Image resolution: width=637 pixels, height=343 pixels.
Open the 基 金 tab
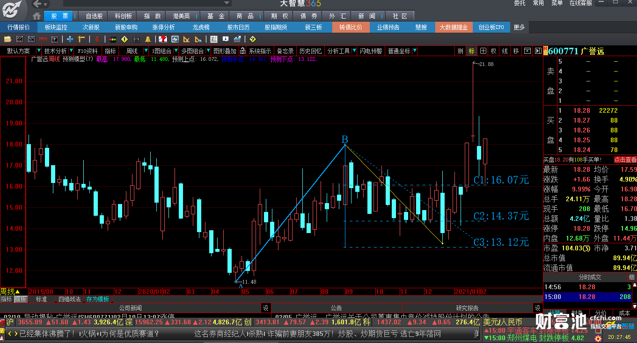pyautogui.click(x=216, y=15)
